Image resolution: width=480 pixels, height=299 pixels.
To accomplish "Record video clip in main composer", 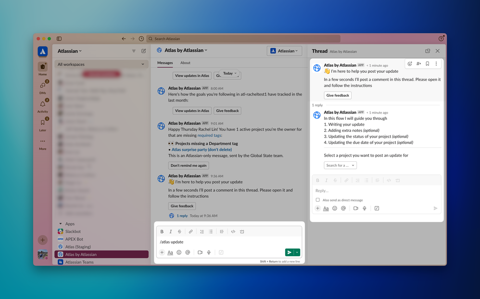I will coord(200,252).
